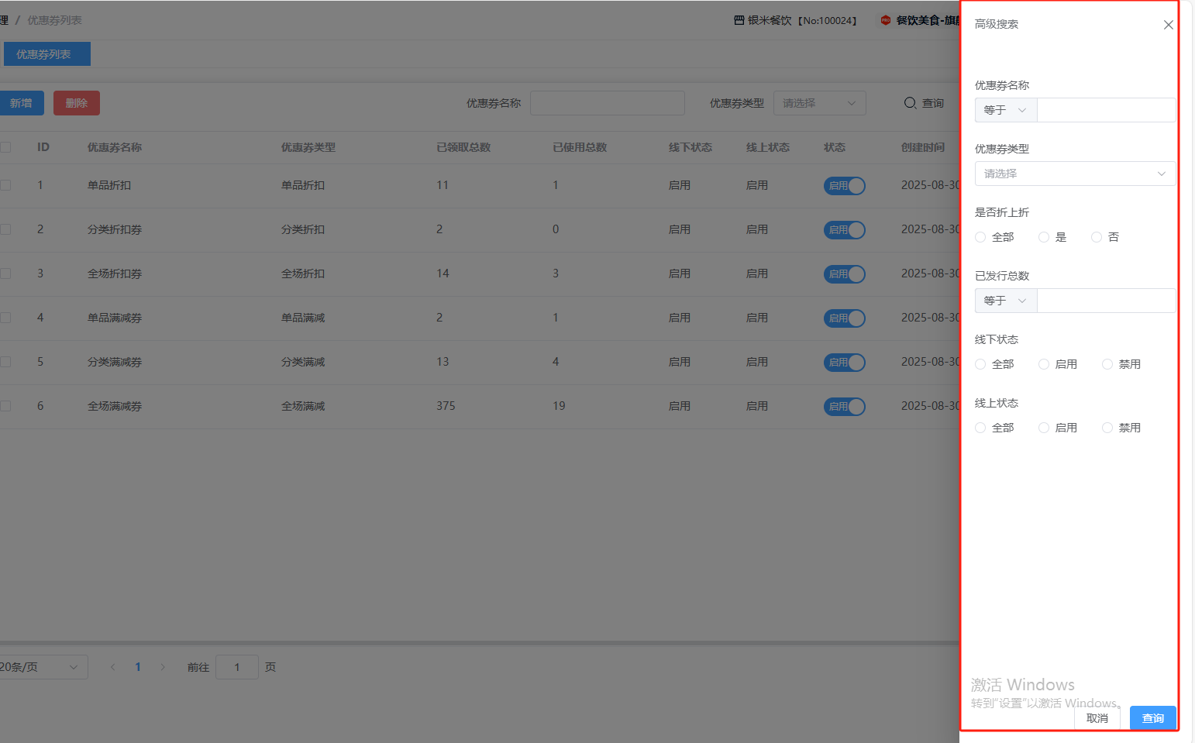Select 是 radio under 是否折上折
1195x743 pixels.
pyautogui.click(x=1044, y=237)
